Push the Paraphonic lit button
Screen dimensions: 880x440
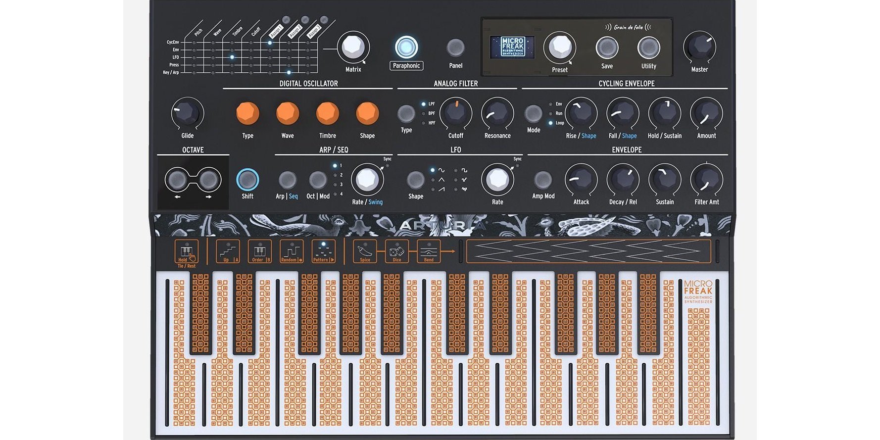(x=406, y=48)
